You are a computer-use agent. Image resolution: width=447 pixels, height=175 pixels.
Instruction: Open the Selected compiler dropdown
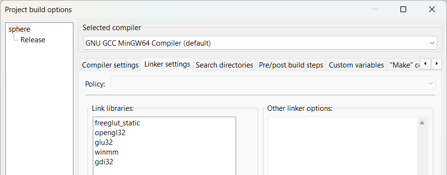[x=260, y=43]
